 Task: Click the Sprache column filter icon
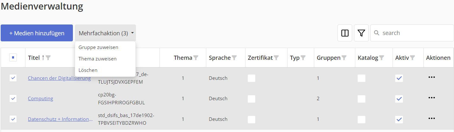click(234, 58)
